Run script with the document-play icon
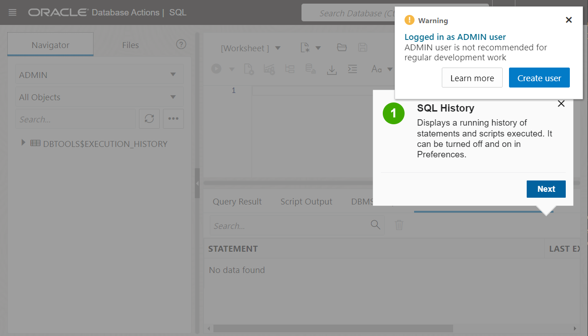 pos(249,69)
